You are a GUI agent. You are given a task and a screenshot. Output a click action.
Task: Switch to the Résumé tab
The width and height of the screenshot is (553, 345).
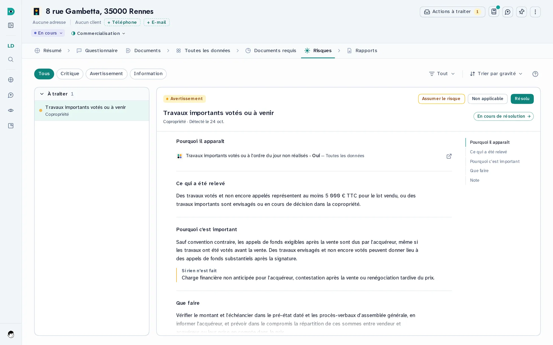[48, 51]
